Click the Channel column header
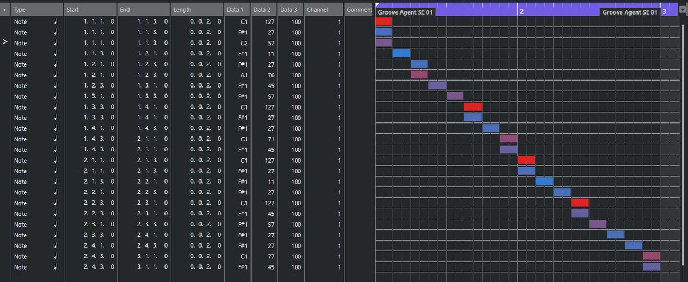Screen dimensions: 688x282 324,10
